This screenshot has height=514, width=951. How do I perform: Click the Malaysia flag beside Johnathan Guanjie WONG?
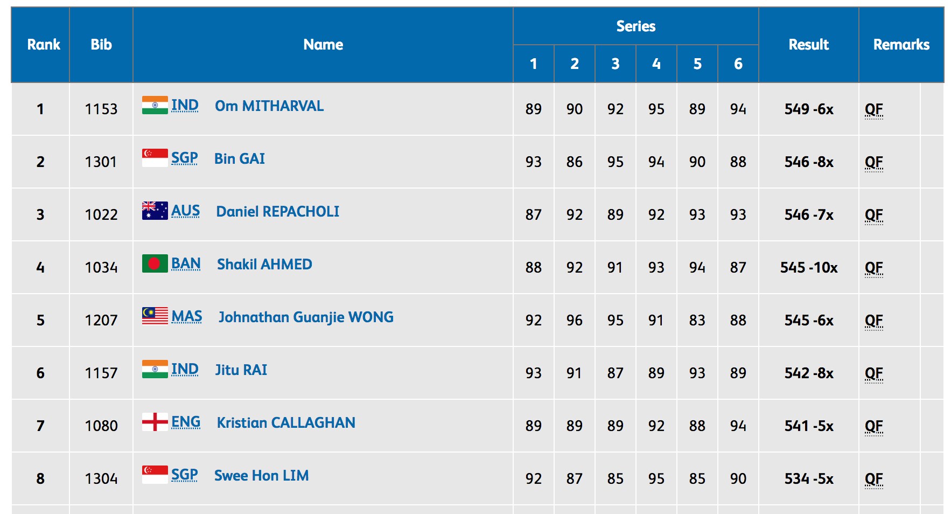coord(155,316)
